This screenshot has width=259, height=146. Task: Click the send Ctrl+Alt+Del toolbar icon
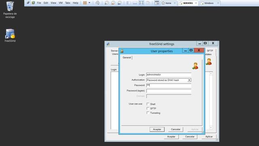(98, 3)
